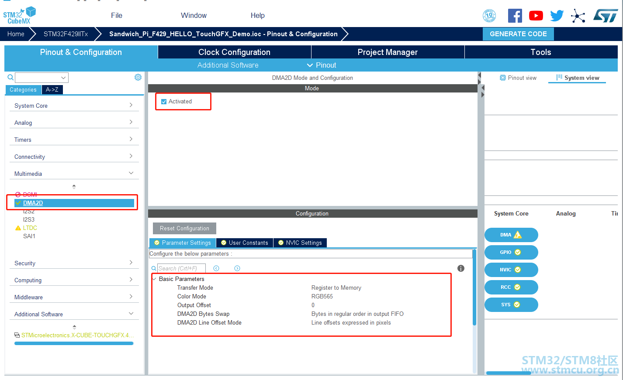Click the ST community network icon
The height and width of the screenshot is (380, 623).
[578, 16]
